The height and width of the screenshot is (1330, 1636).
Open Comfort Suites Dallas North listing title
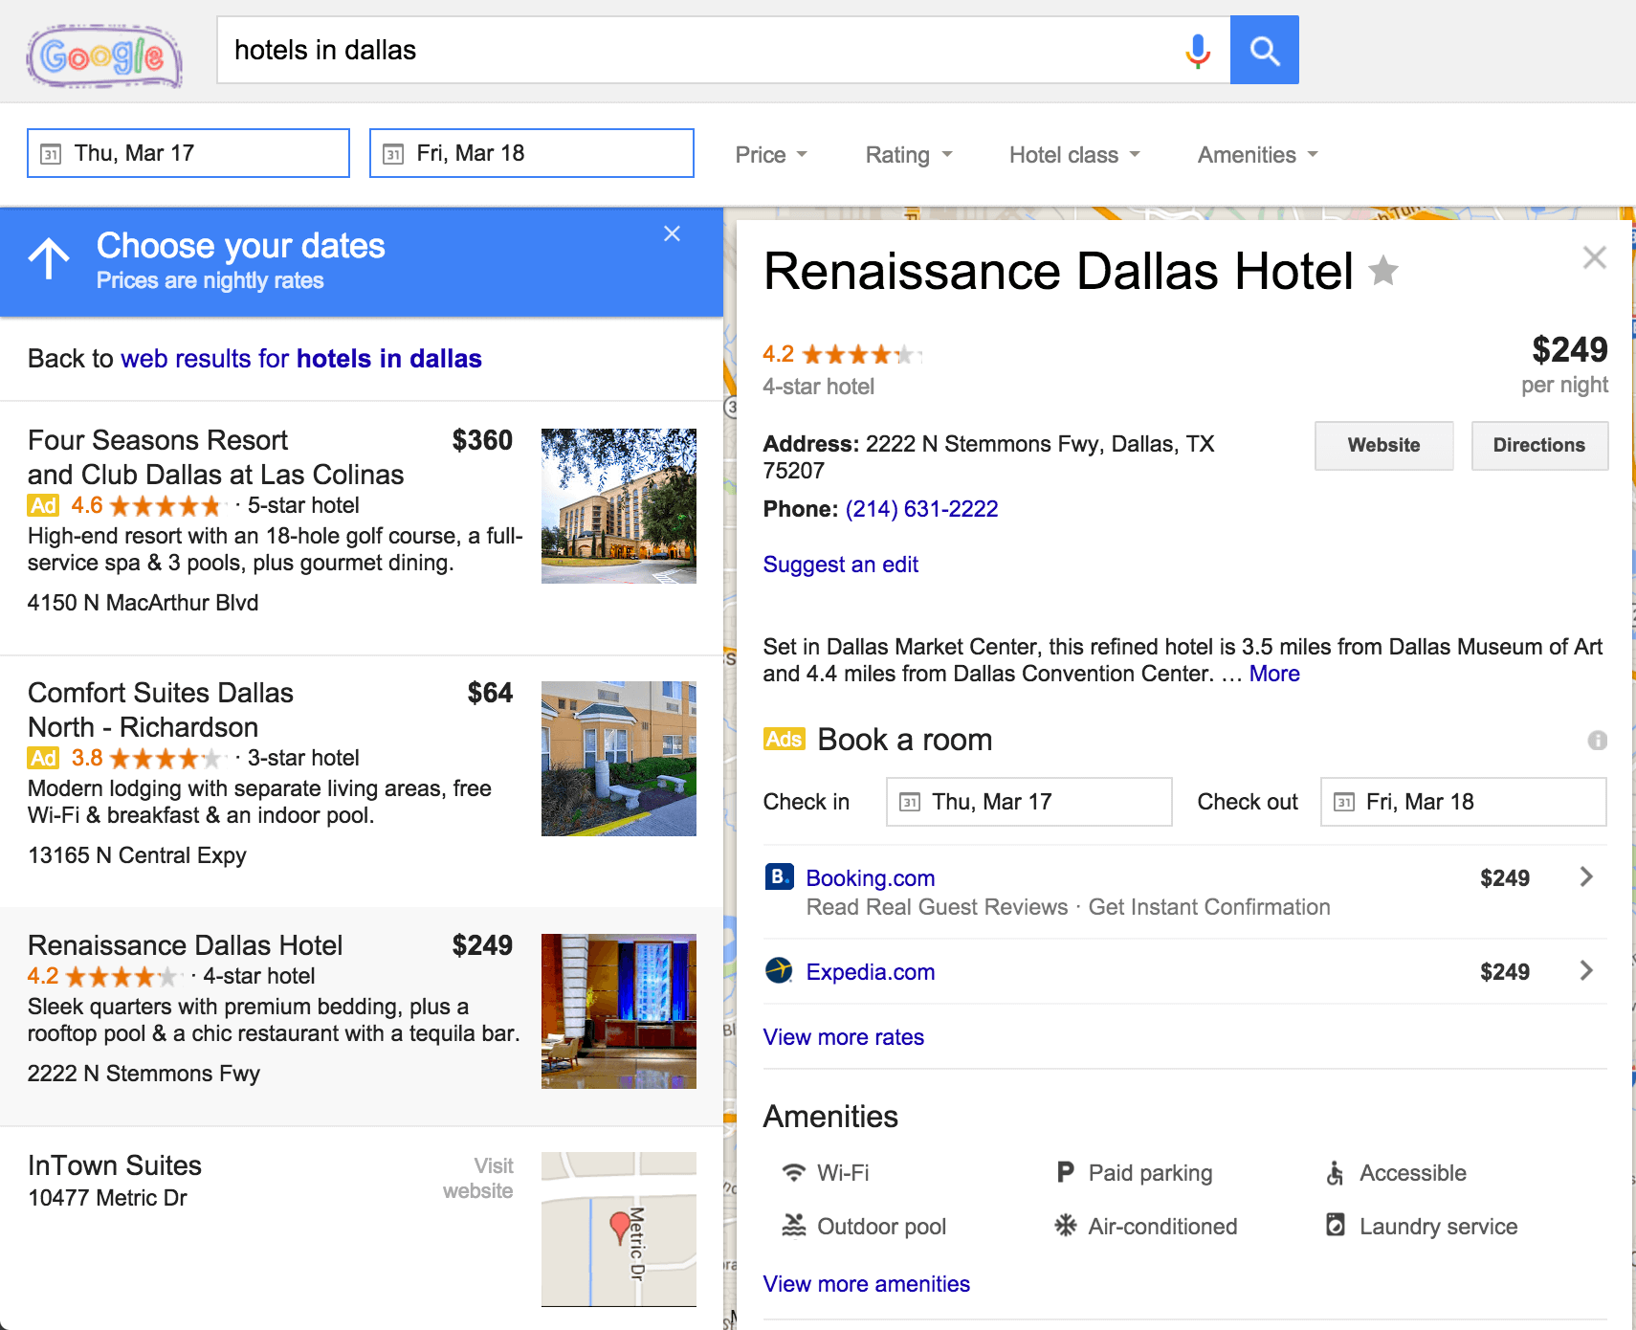[160, 710]
